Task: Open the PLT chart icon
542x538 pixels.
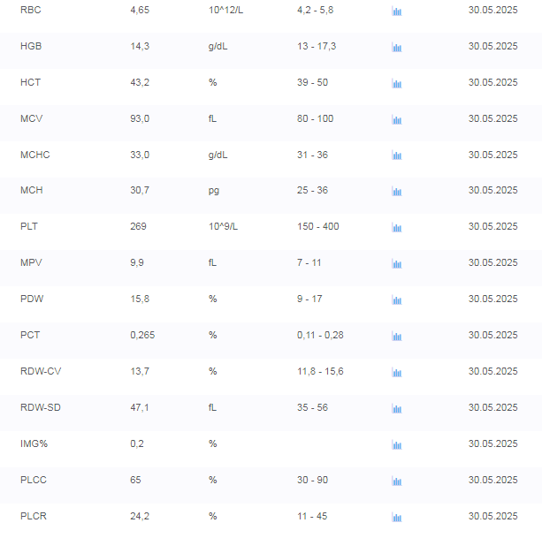Action: pyautogui.click(x=397, y=227)
